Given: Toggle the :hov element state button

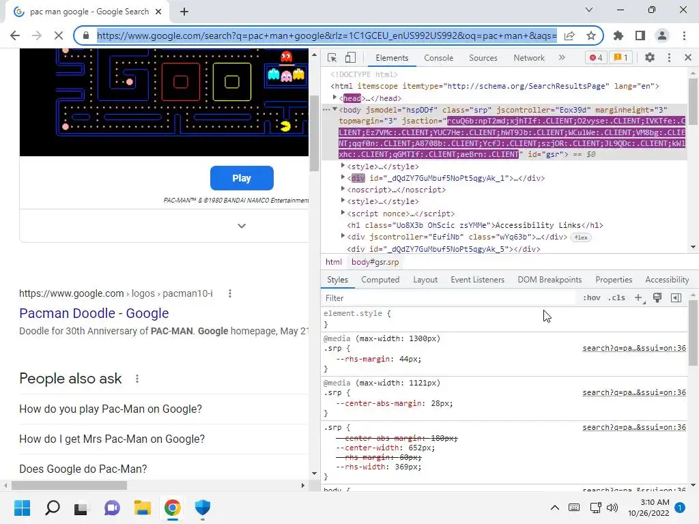Looking at the screenshot, I should pyautogui.click(x=592, y=297).
